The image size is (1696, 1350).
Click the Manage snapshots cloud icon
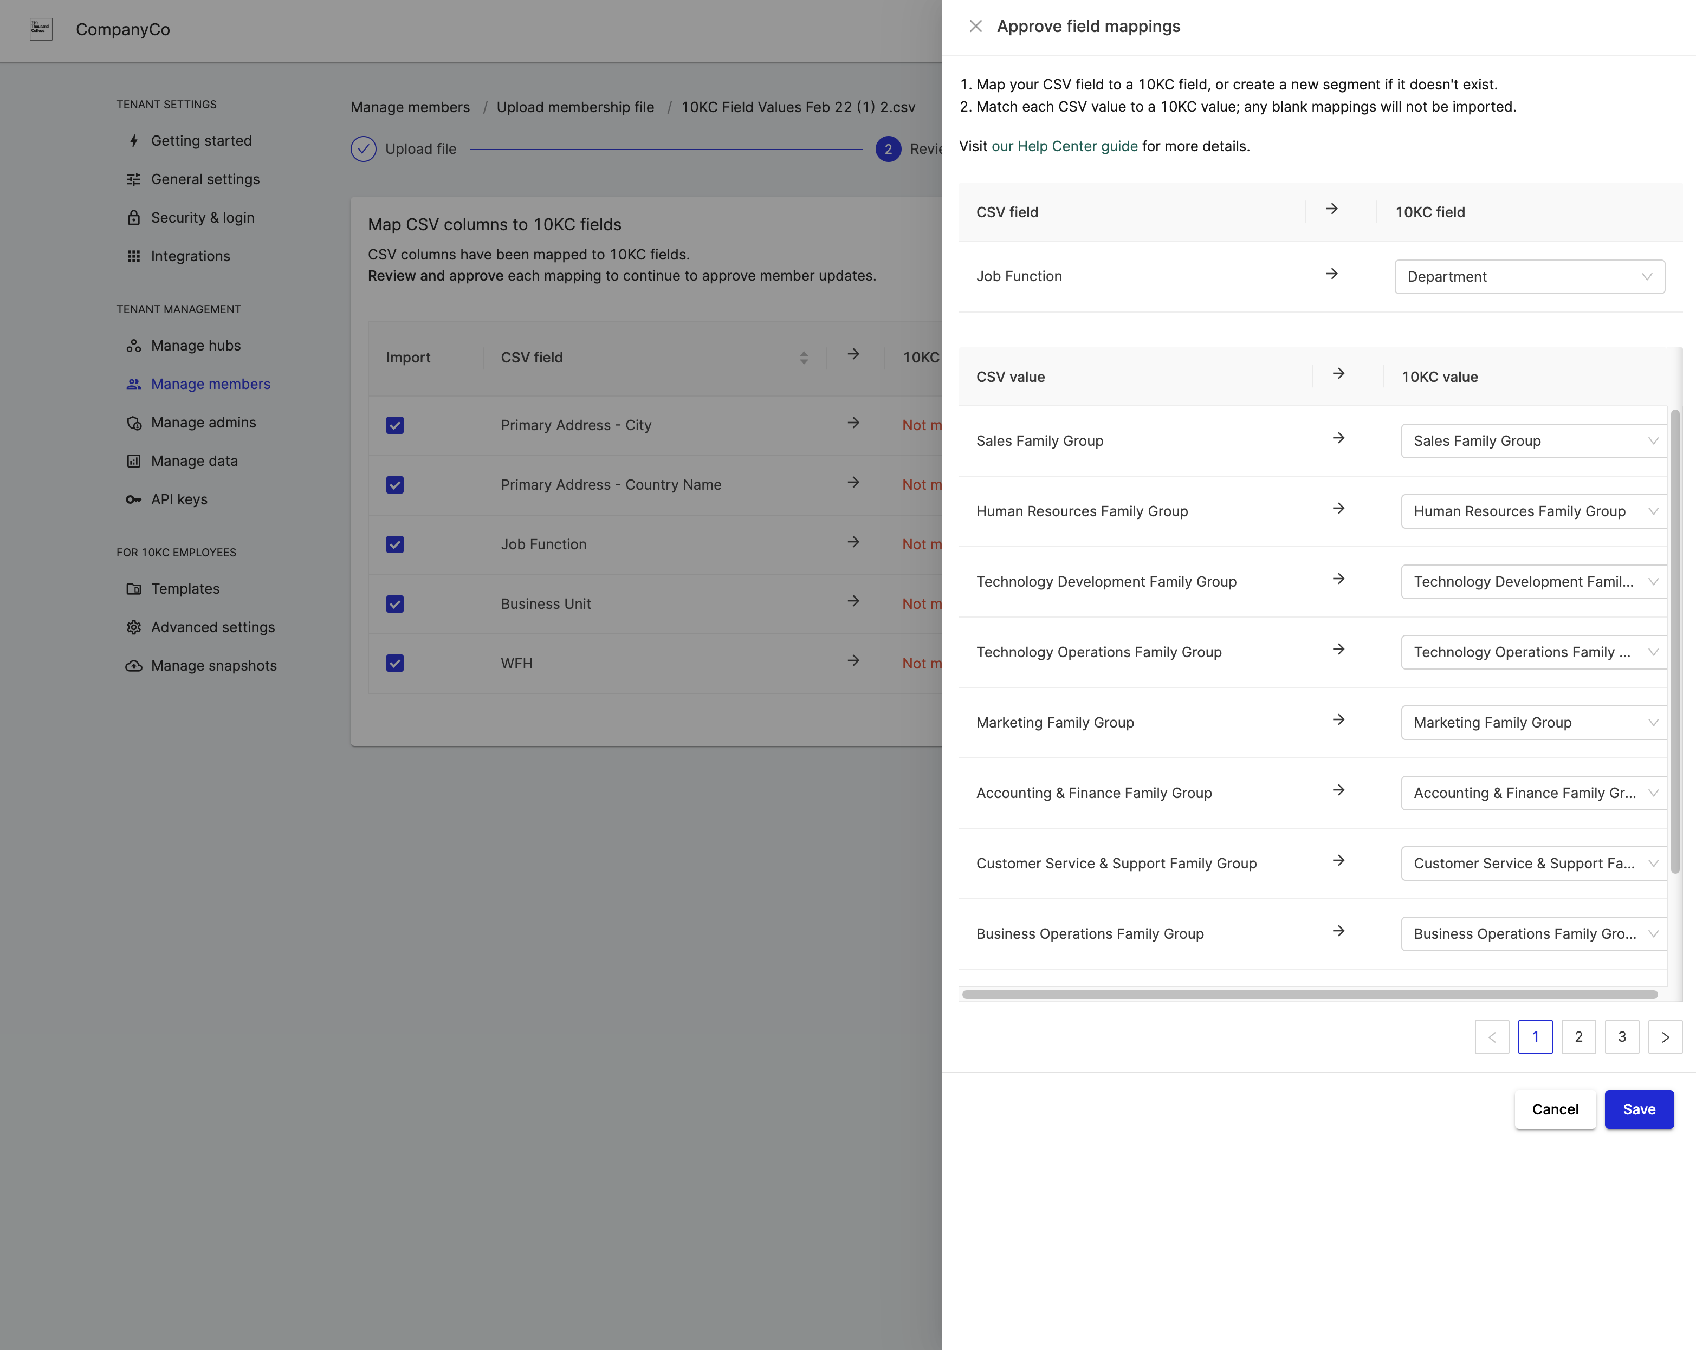click(x=134, y=666)
